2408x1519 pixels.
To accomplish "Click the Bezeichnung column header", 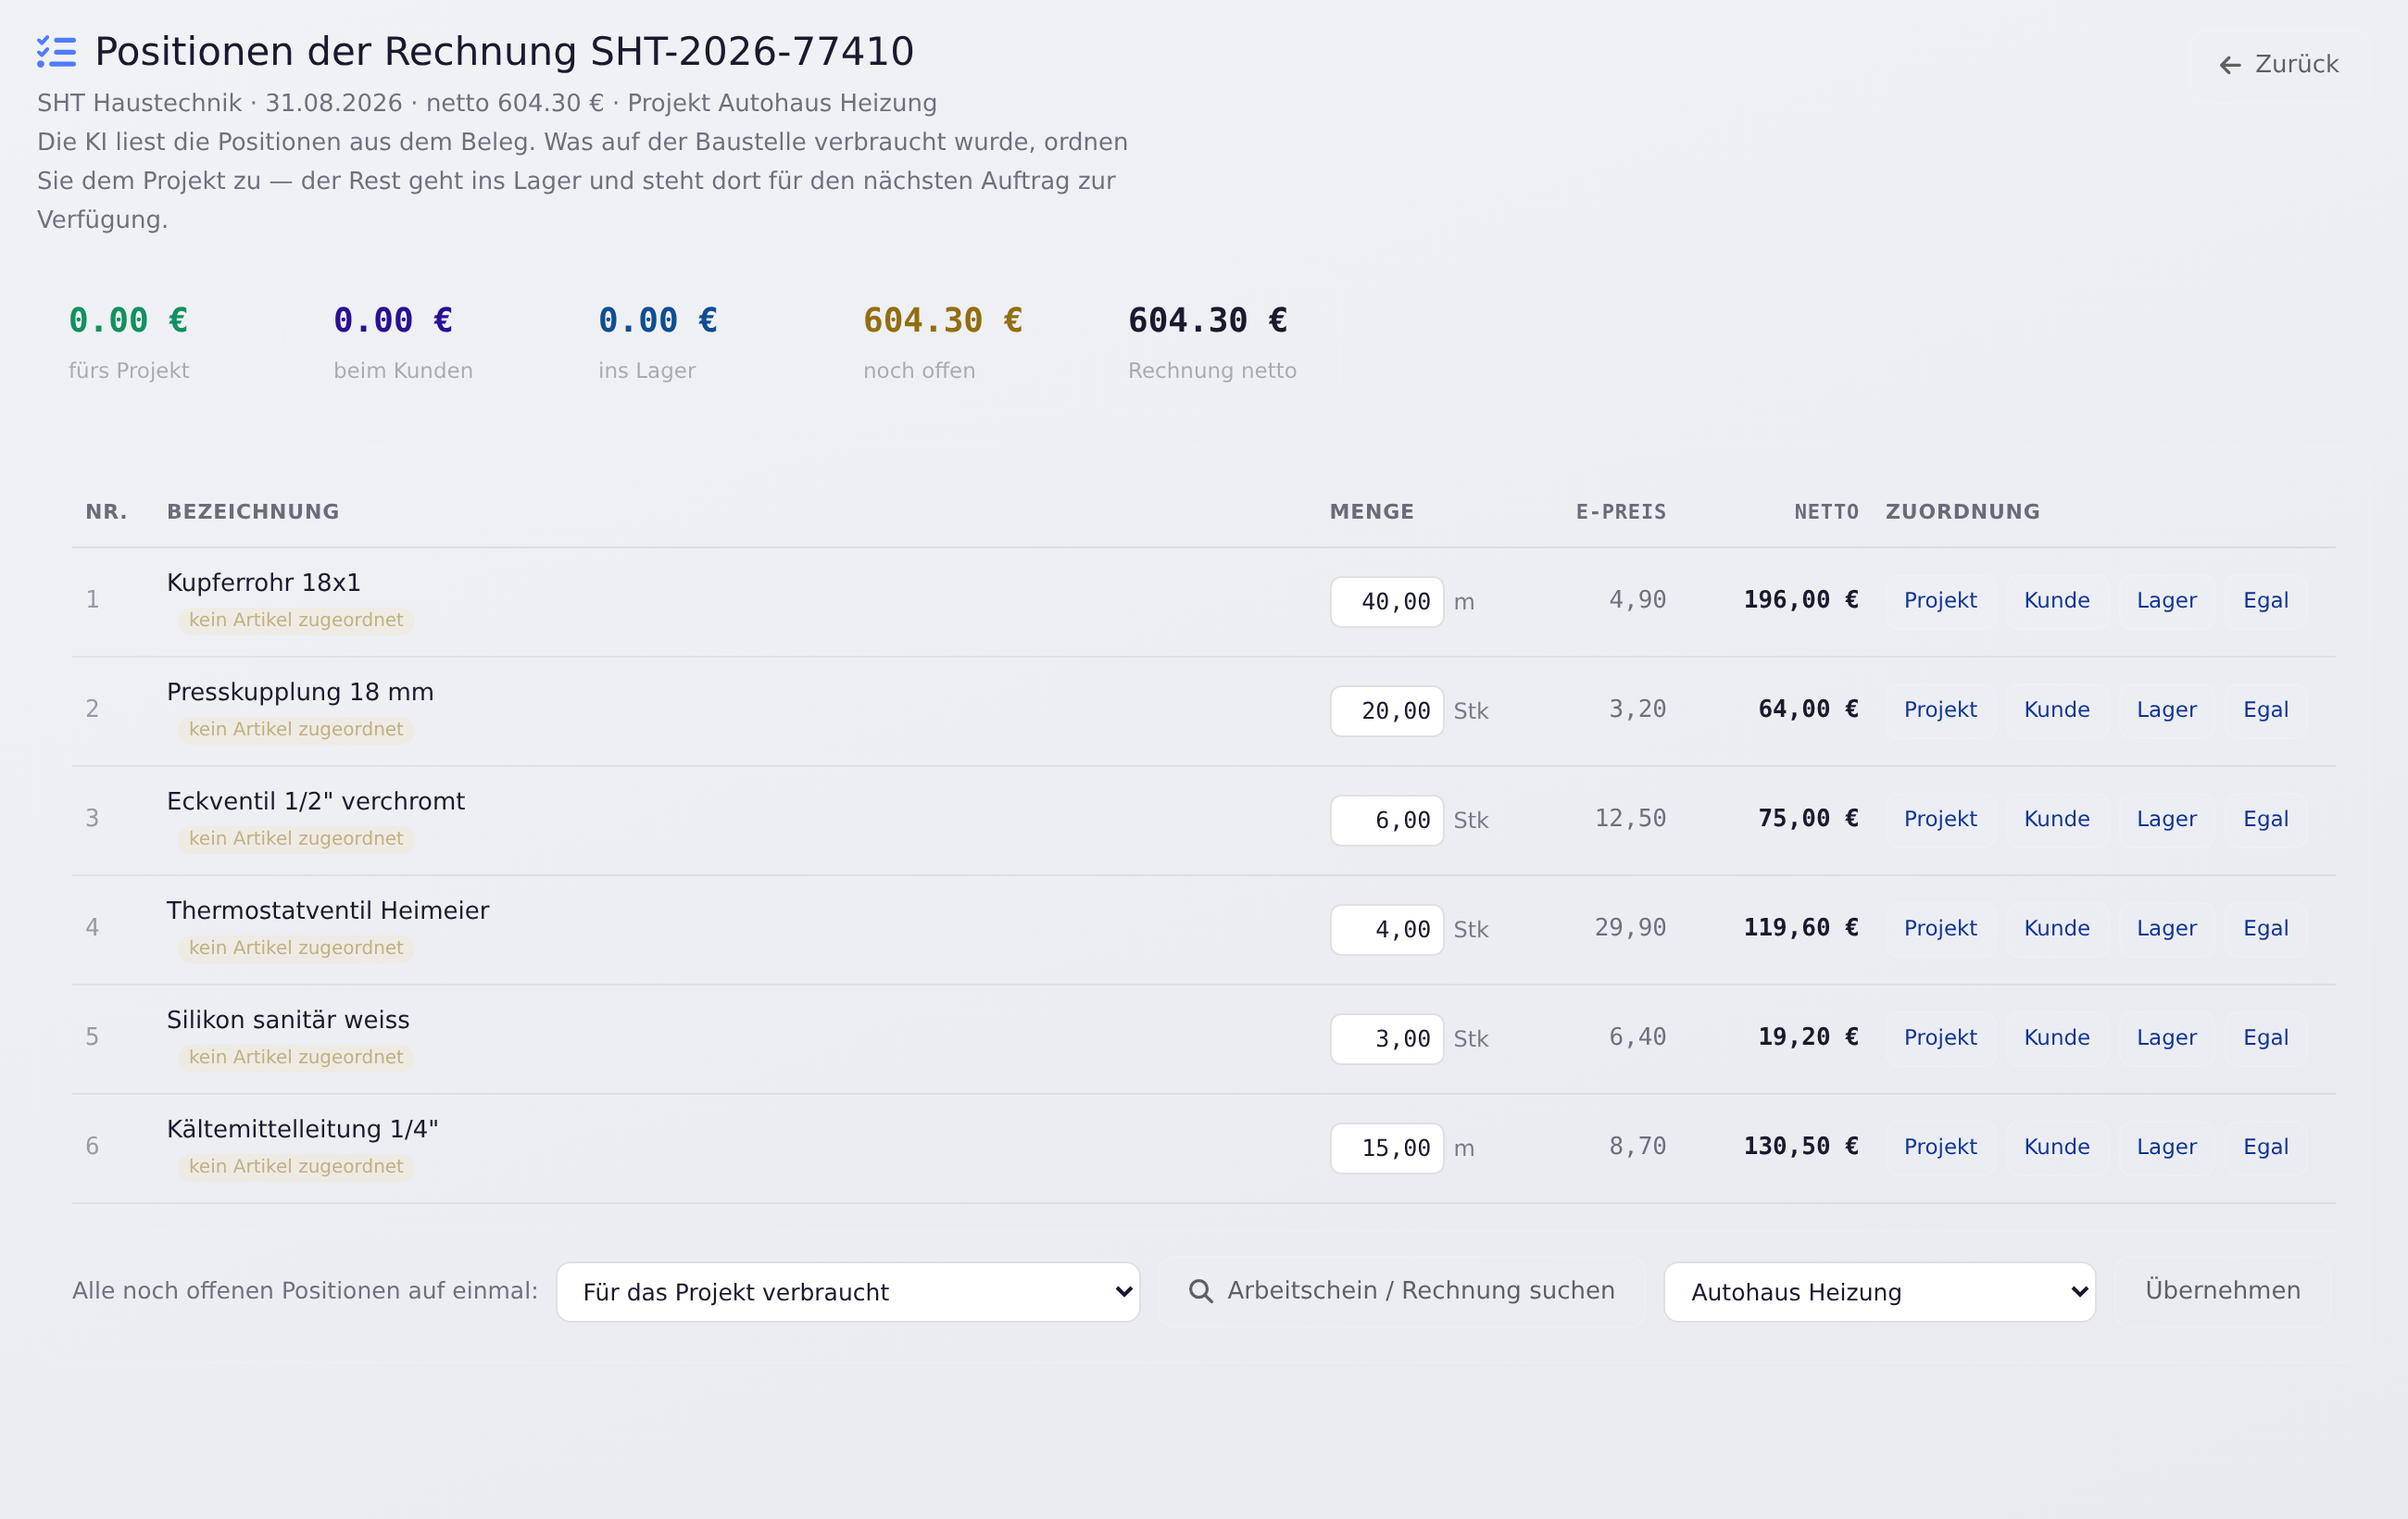I will 253,512.
